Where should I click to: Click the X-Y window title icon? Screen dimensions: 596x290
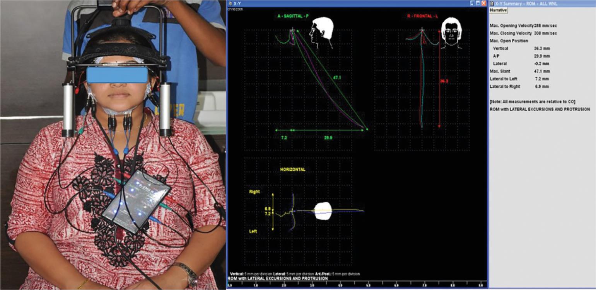coord(230,3)
